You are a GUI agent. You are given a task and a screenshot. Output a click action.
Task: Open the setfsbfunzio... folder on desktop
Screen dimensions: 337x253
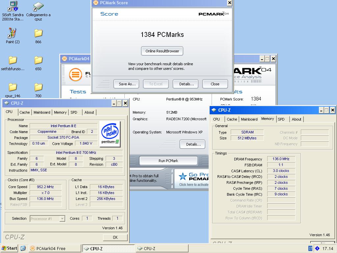tap(13, 63)
